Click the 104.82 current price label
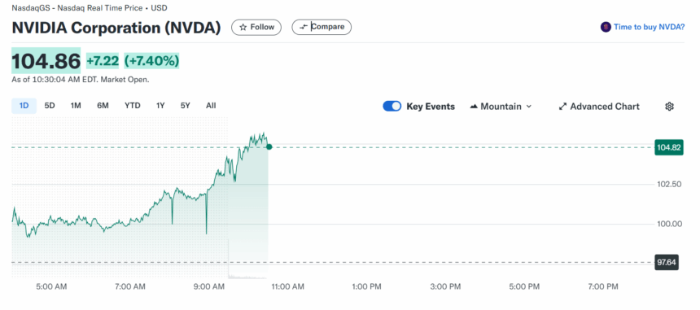The width and height of the screenshot is (700, 310). tap(669, 147)
